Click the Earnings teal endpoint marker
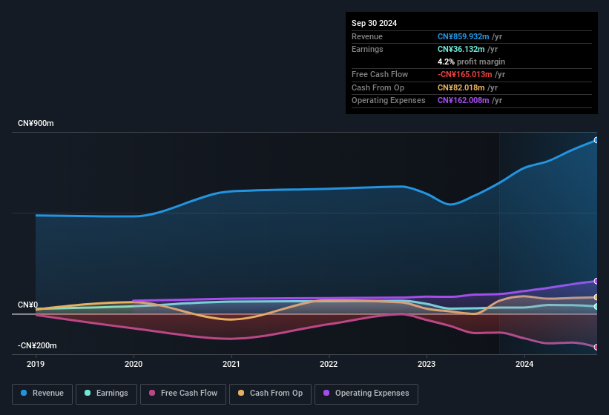 tap(596, 306)
